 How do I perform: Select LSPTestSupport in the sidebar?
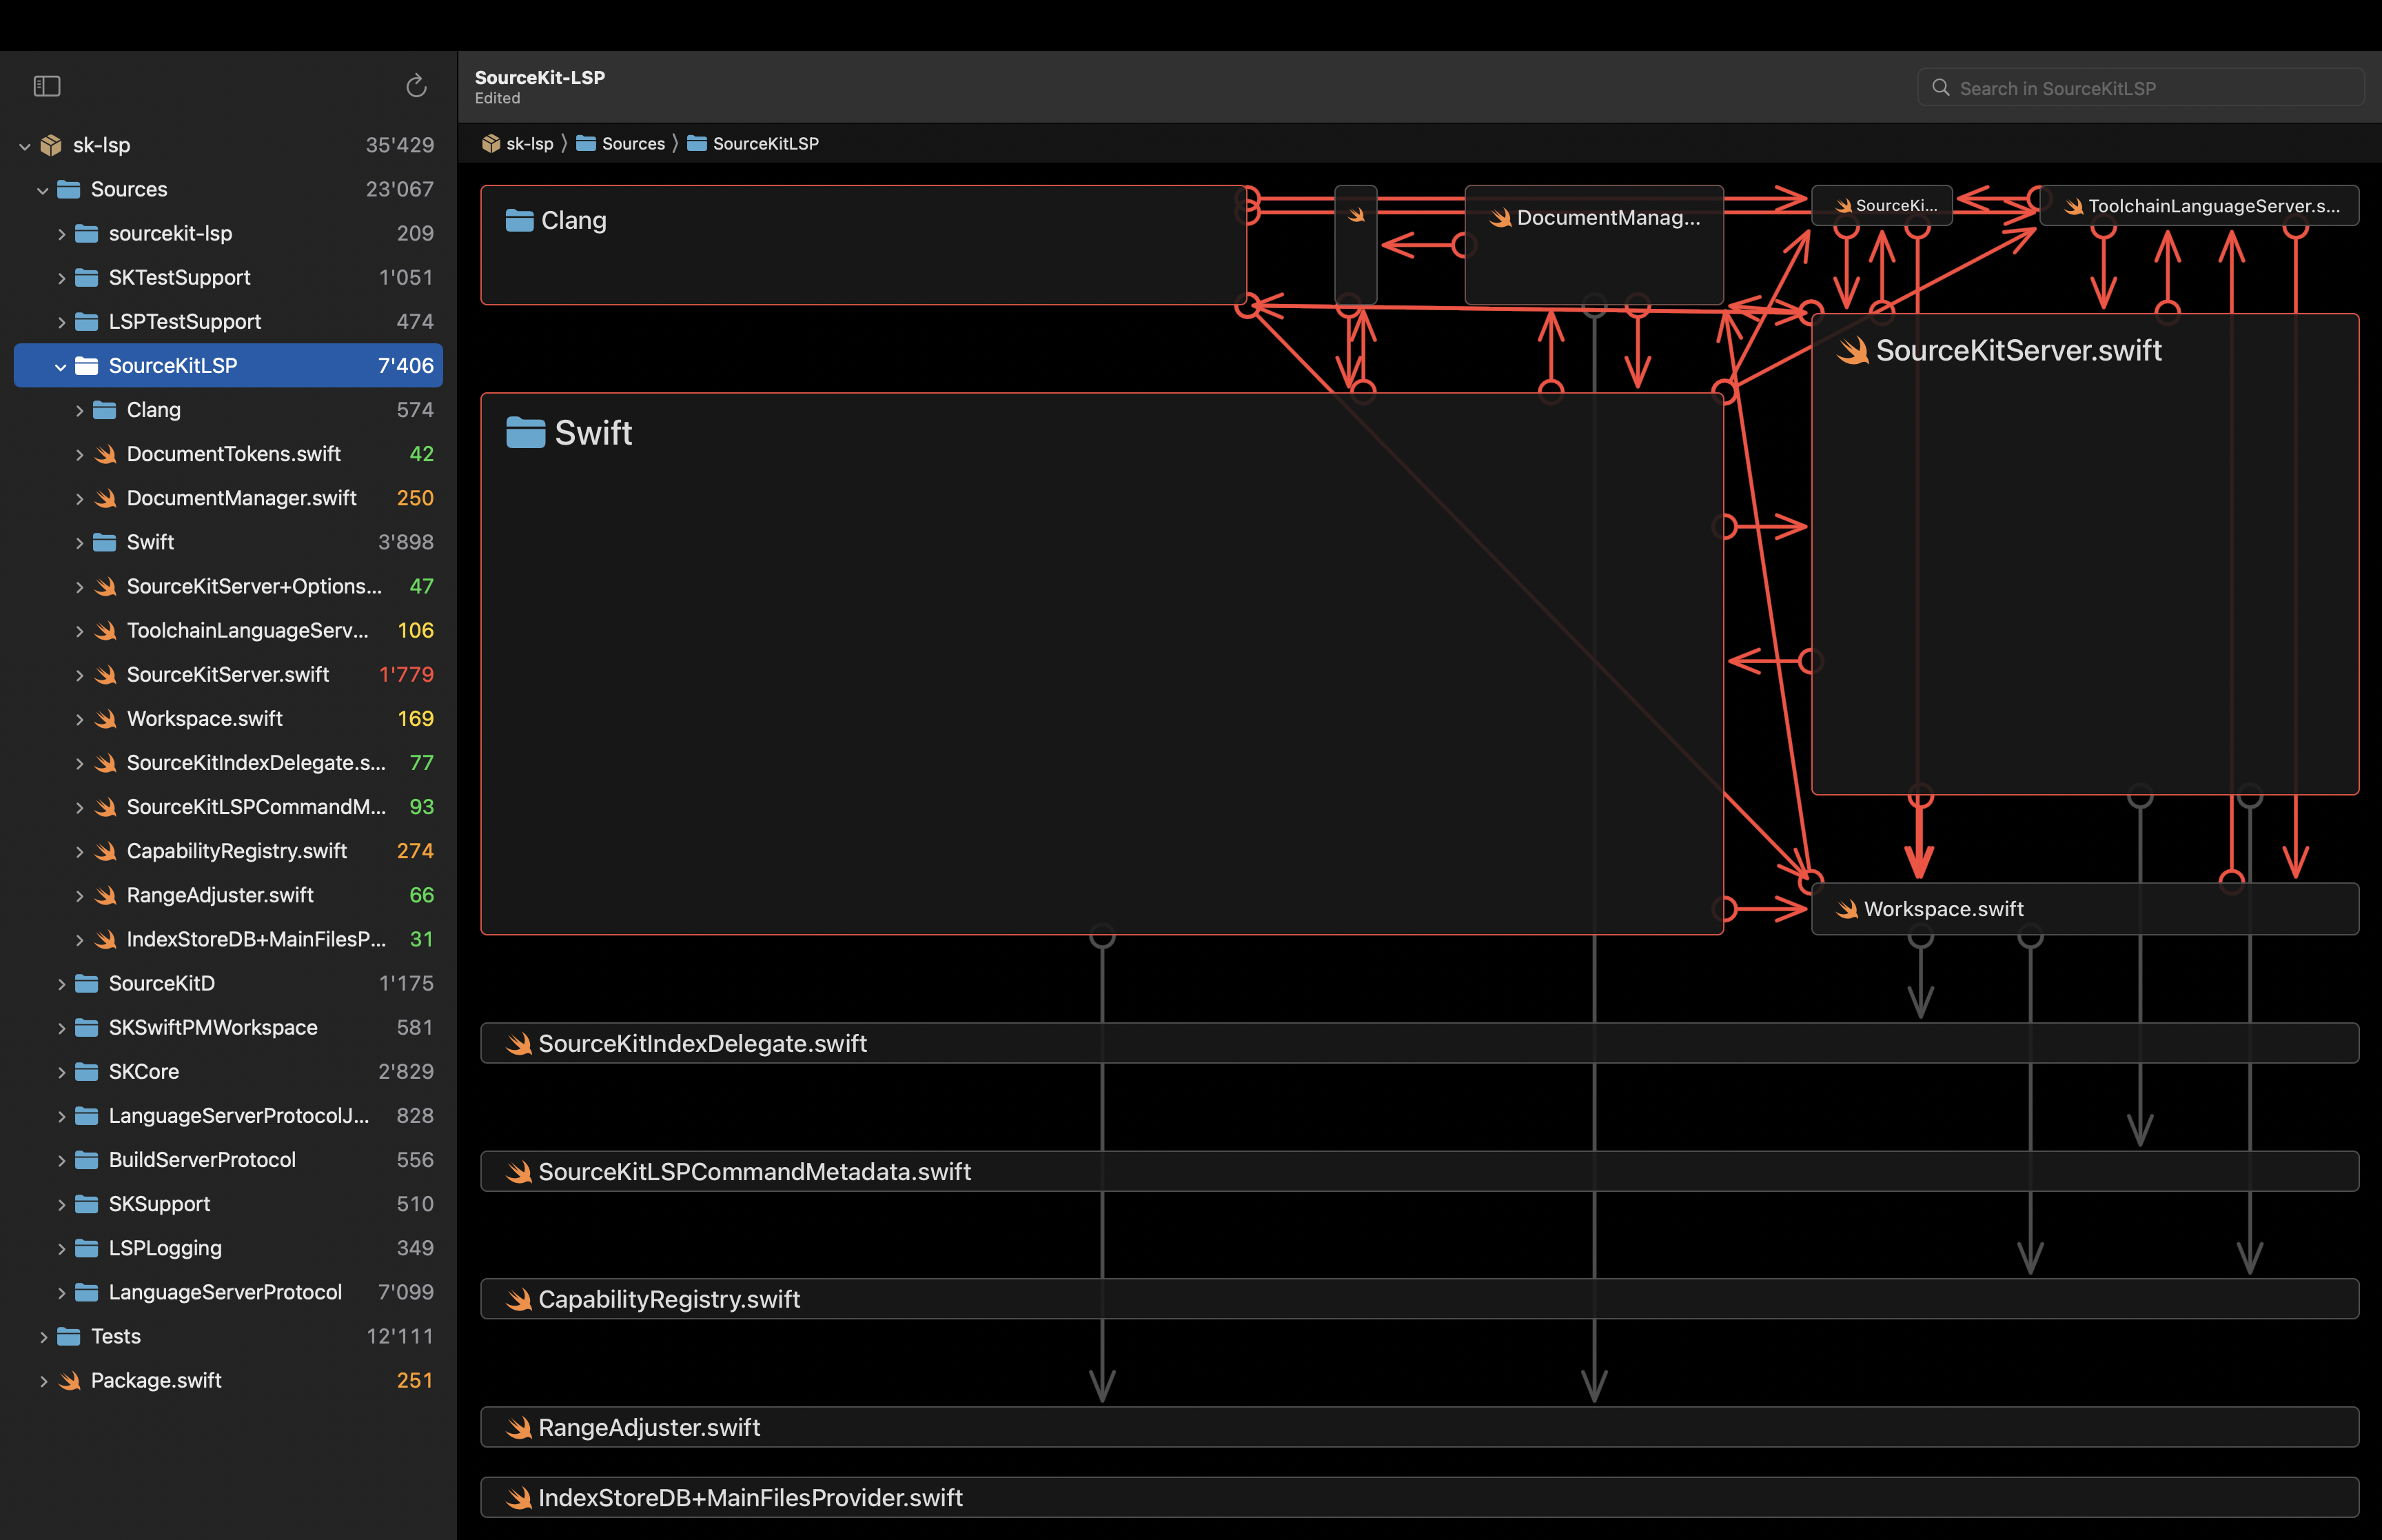point(228,322)
